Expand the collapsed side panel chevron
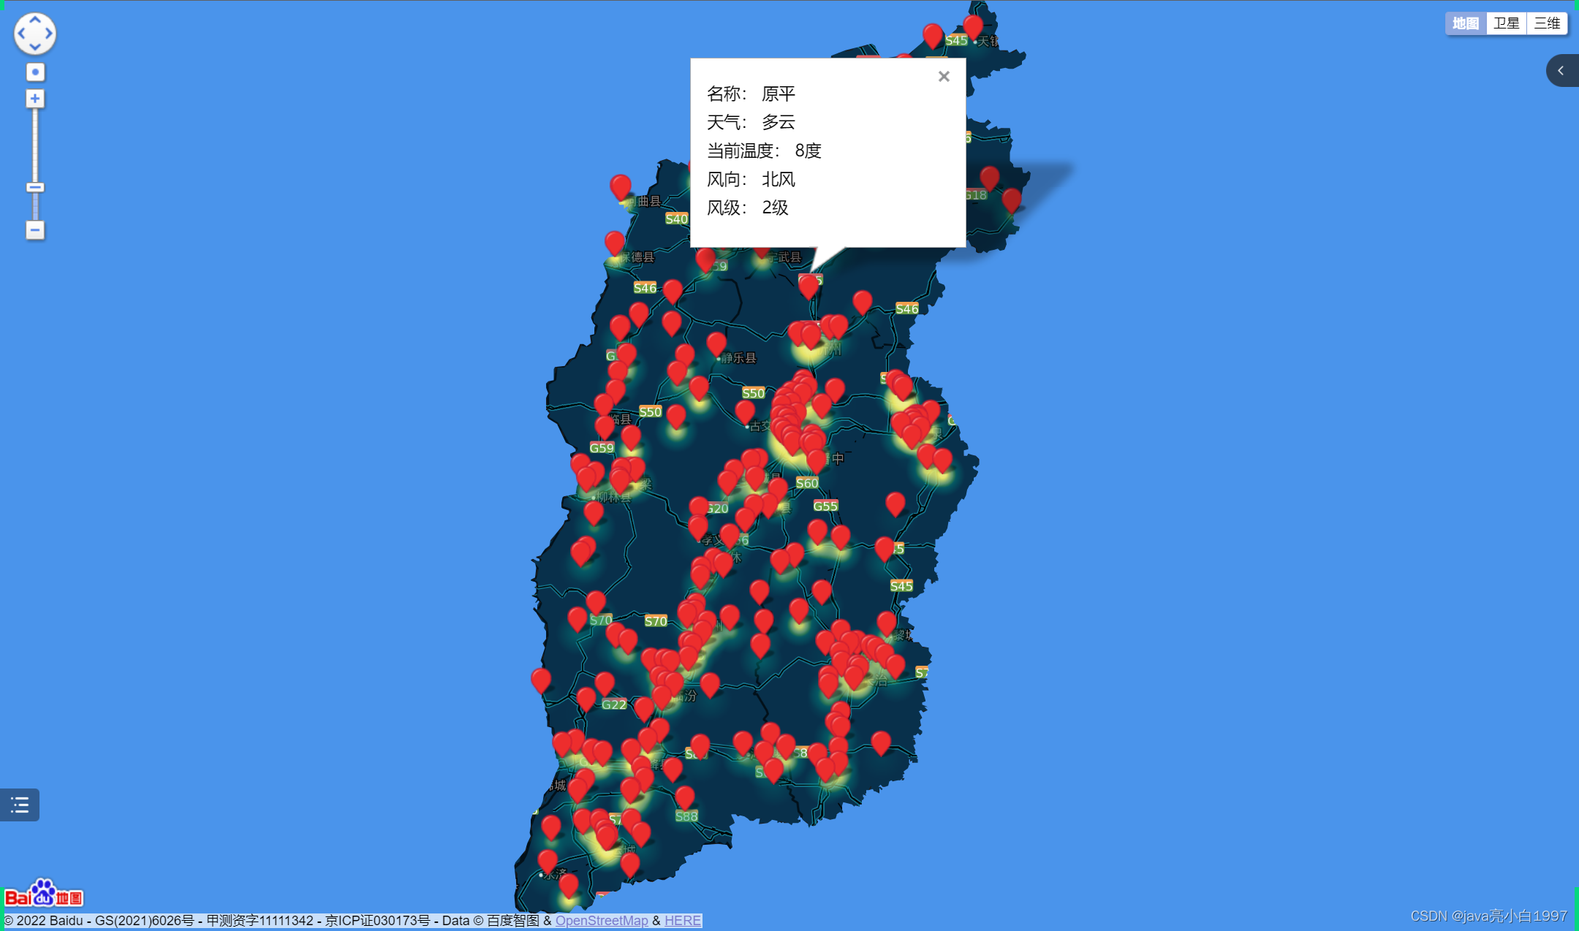1579x931 pixels. pyautogui.click(x=1561, y=71)
